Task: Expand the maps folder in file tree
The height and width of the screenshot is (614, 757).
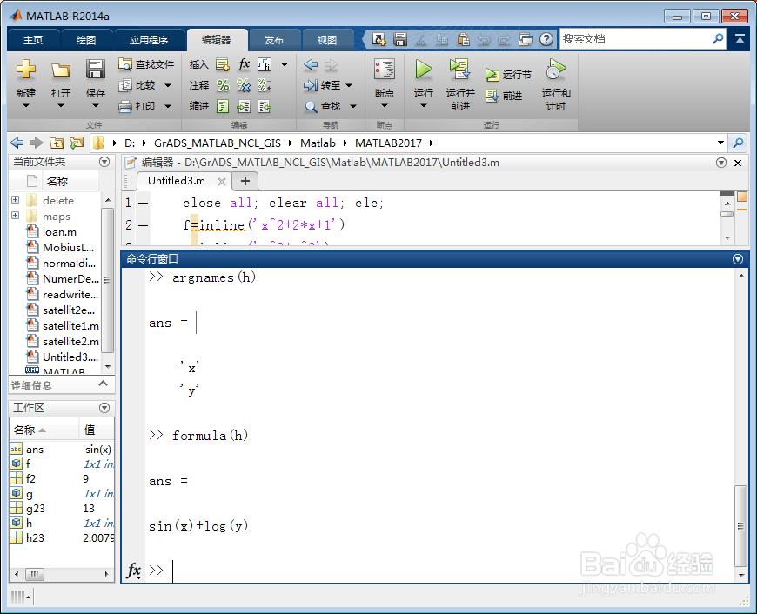Action: click(16, 216)
